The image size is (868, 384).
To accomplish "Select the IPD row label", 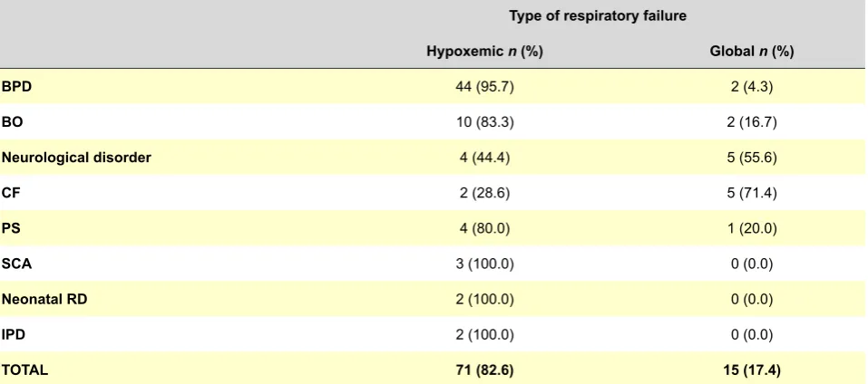I will 14,334.
